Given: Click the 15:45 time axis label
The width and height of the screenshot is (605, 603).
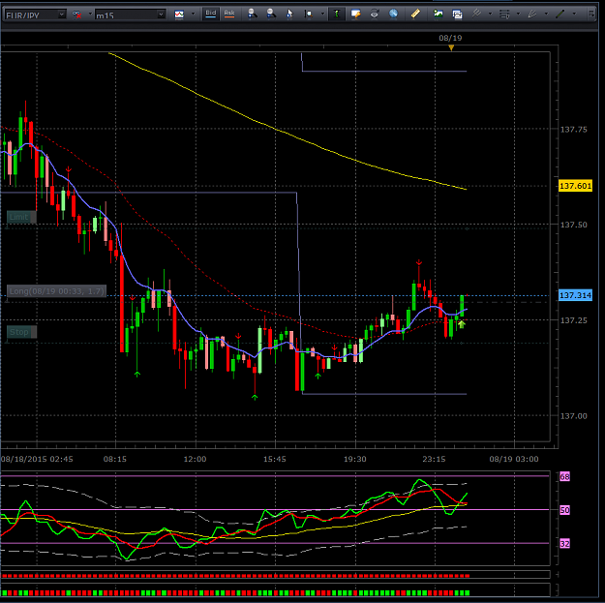Looking at the screenshot, I should pyautogui.click(x=275, y=459).
